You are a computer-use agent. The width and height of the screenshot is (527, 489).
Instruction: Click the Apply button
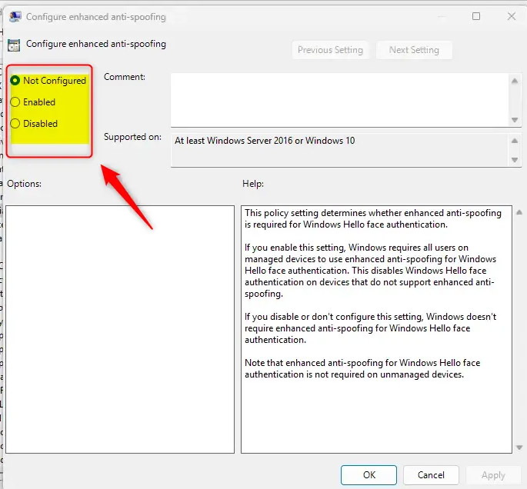[x=493, y=475]
